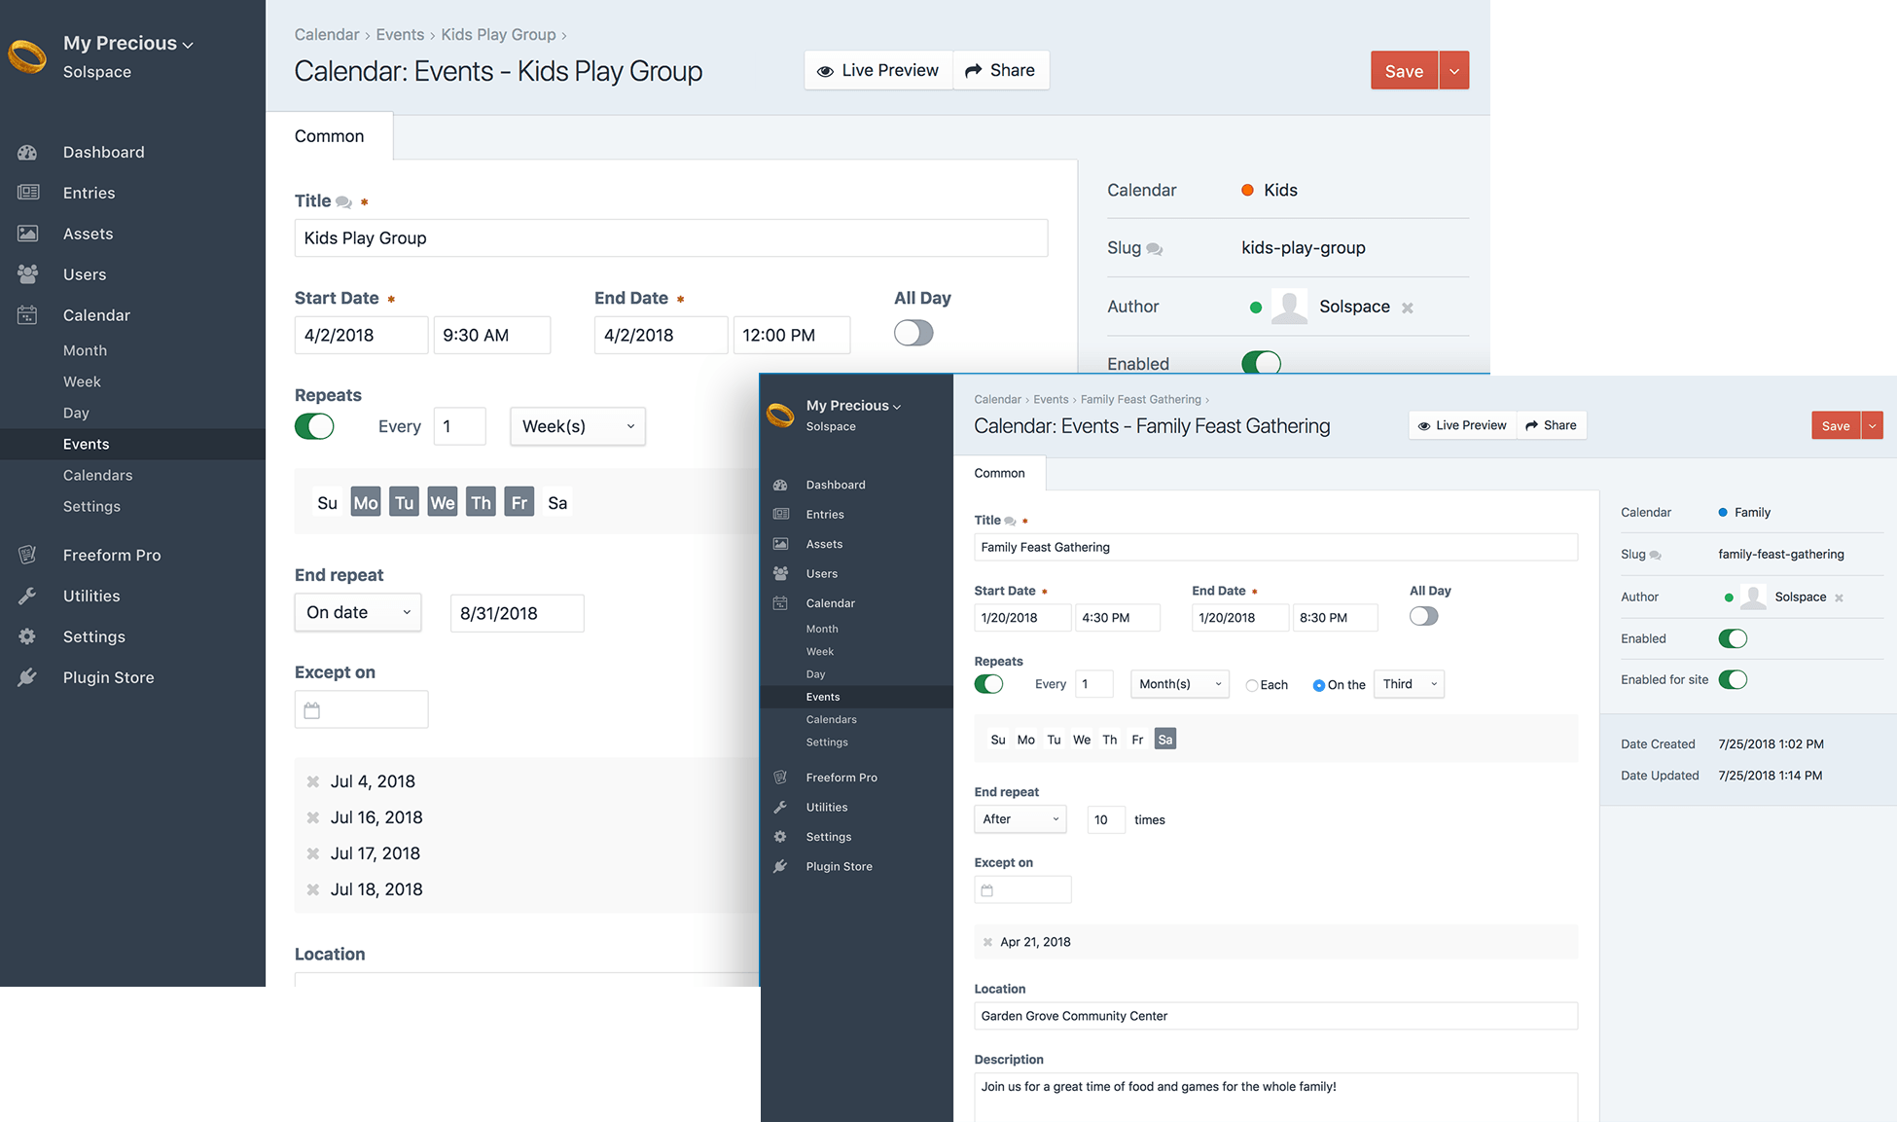Image resolution: width=1897 pixels, height=1122 pixels.
Task: Select the Each radio option
Action: tap(1251, 685)
